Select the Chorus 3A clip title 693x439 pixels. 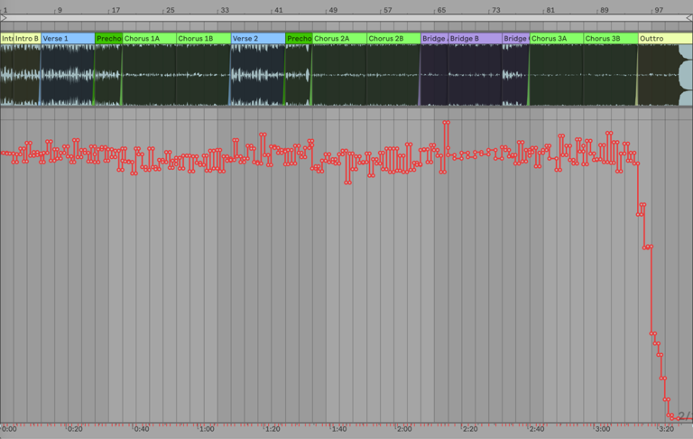tap(555, 39)
